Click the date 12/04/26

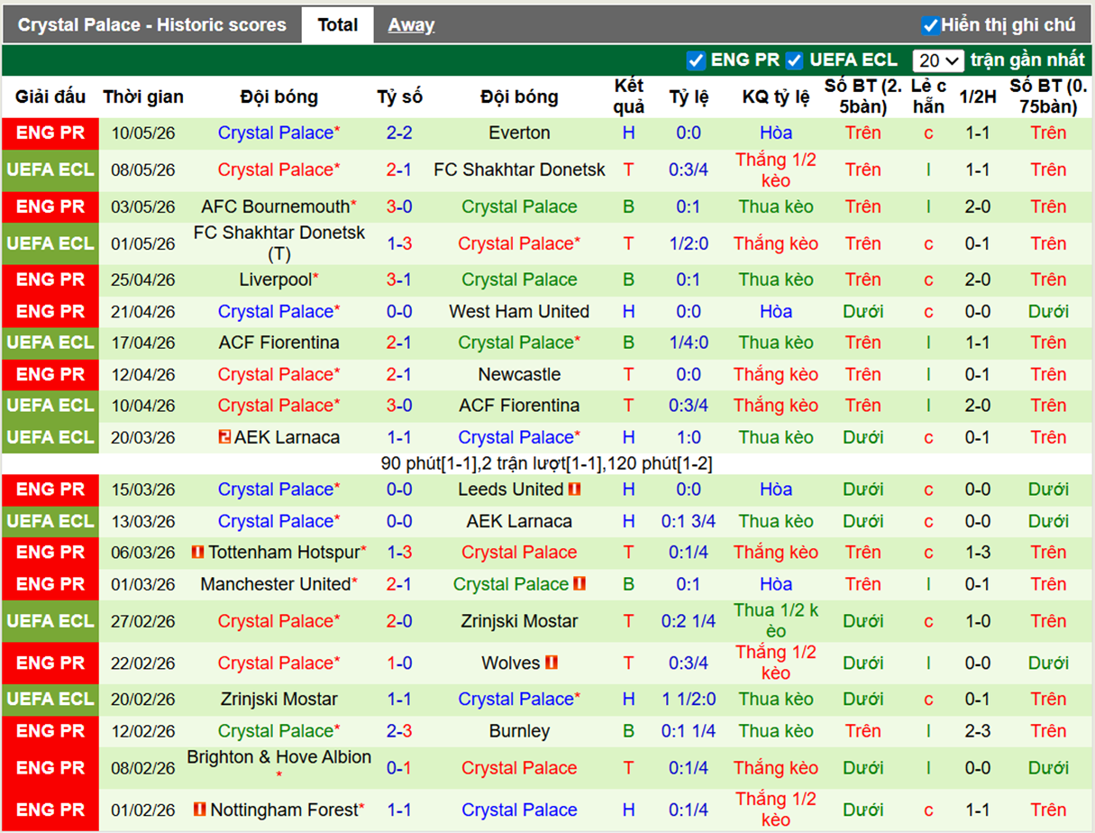(x=143, y=374)
